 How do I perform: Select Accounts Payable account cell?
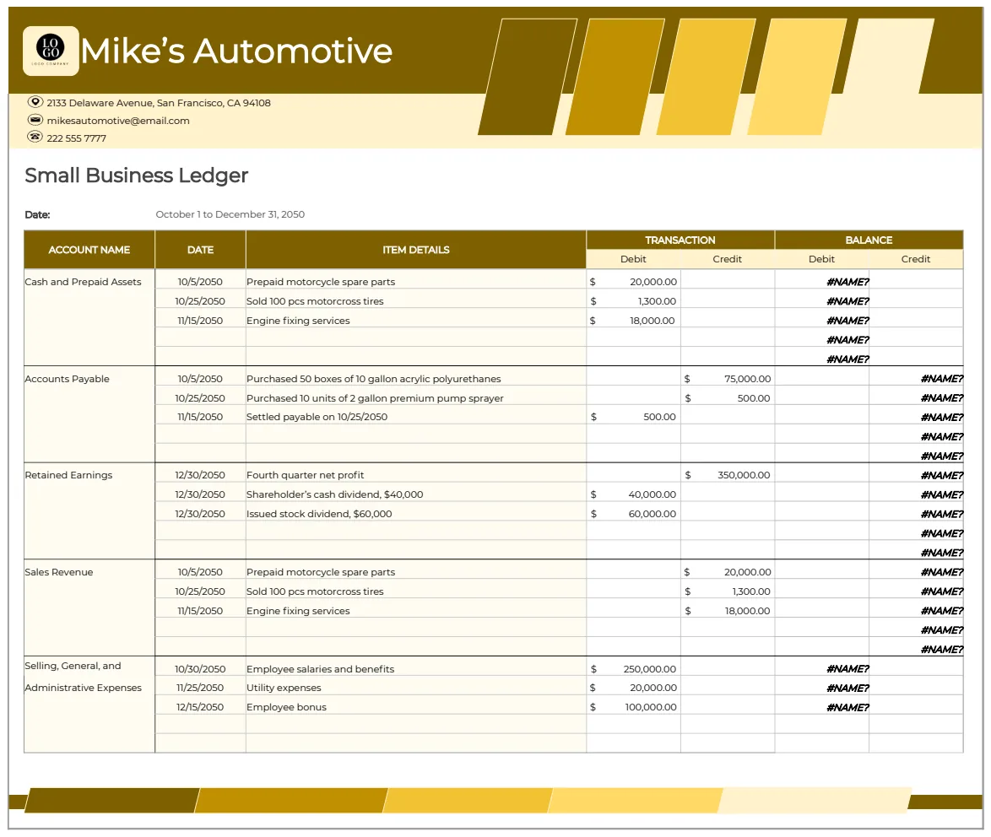[89, 414]
